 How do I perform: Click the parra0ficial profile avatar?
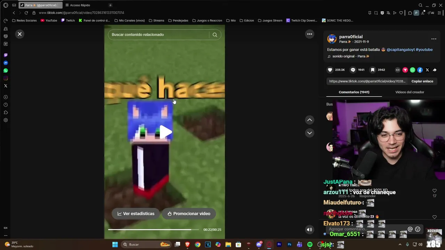tap(332, 39)
